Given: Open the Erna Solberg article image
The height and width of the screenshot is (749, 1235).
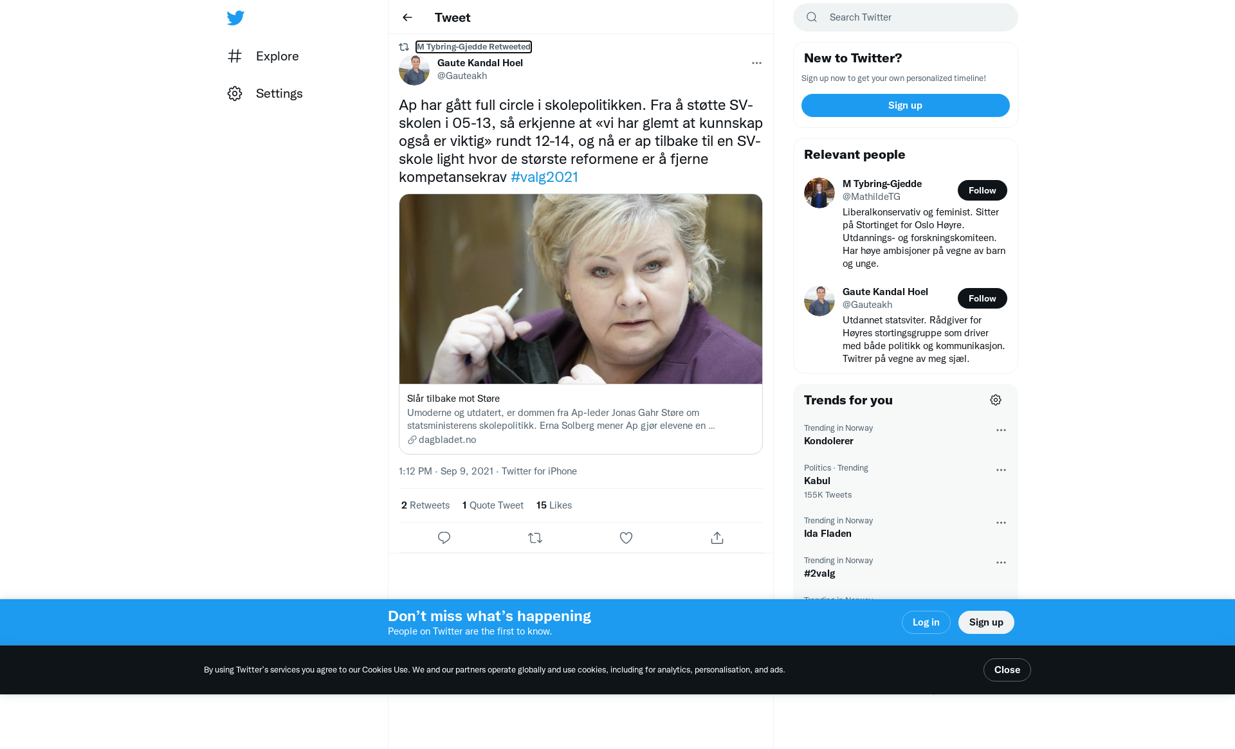Looking at the screenshot, I should (x=581, y=289).
